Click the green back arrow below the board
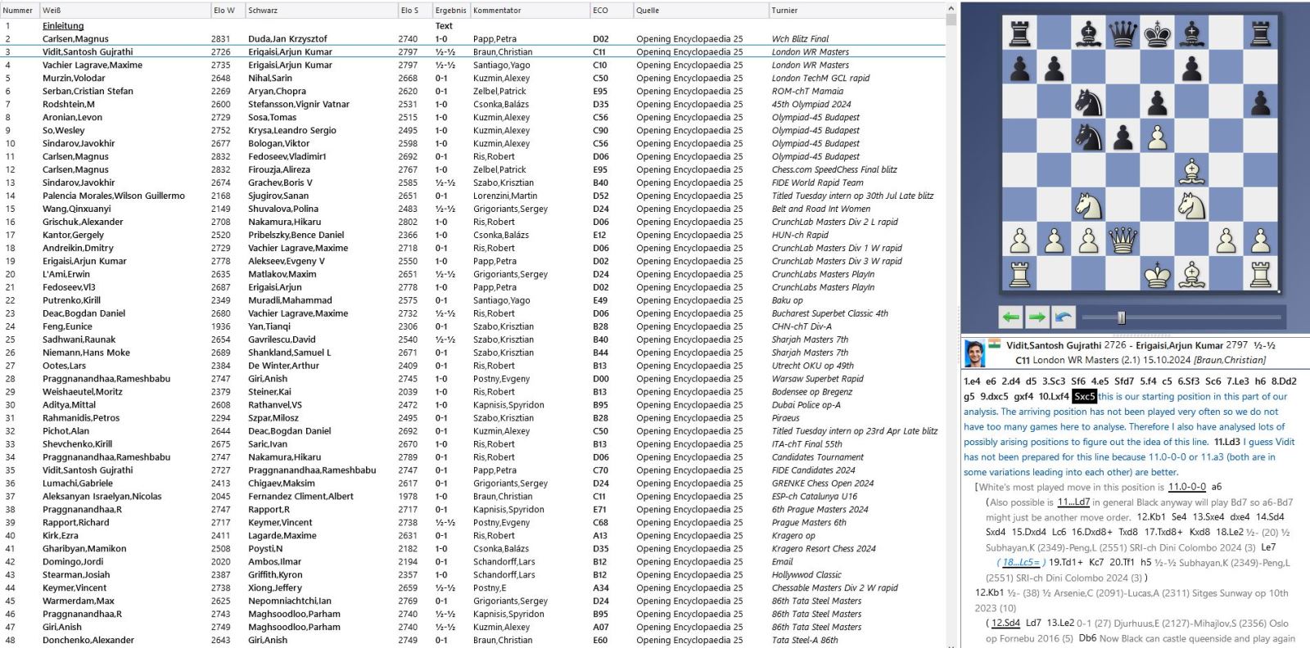The height and width of the screenshot is (648, 1310). click(1011, 317)
